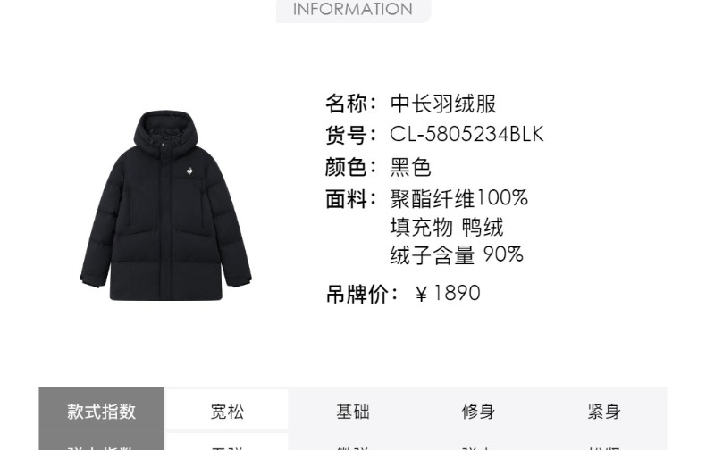This screenshot has height=450, width=706.
Task: Click the fabric text 聚酯纤维100%
Action: (458, 198)
